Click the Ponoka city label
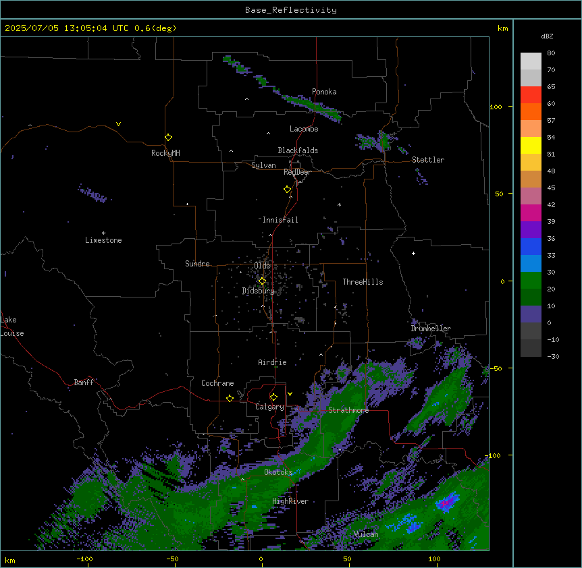Viewport: 582px width, 568px height. (x=324, y=92)
